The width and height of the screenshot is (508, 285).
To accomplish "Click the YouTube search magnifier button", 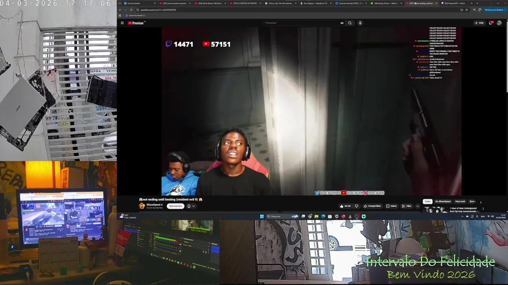I will point(350,23).
